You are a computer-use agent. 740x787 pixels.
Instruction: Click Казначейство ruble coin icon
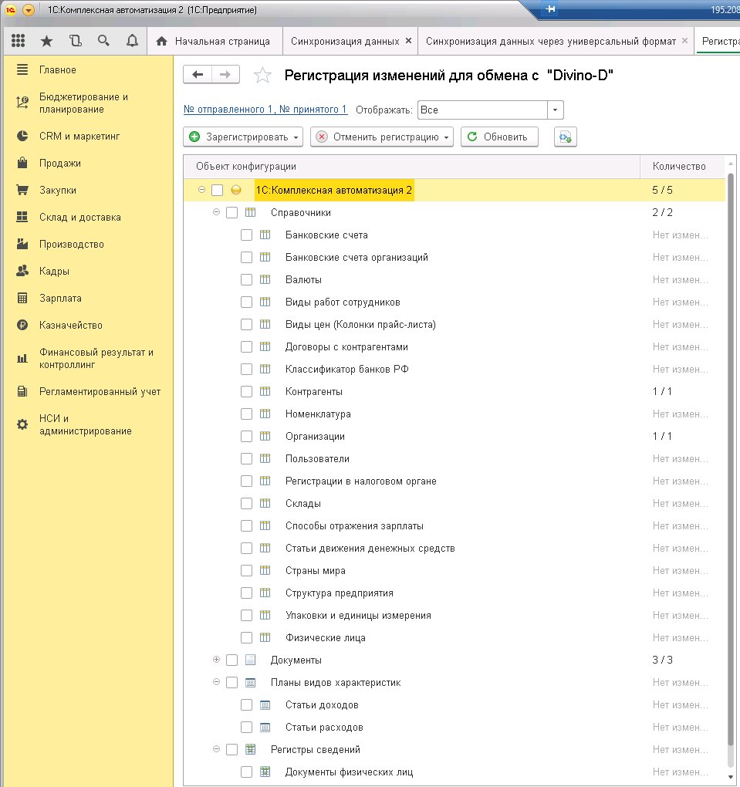pos(22,326)
